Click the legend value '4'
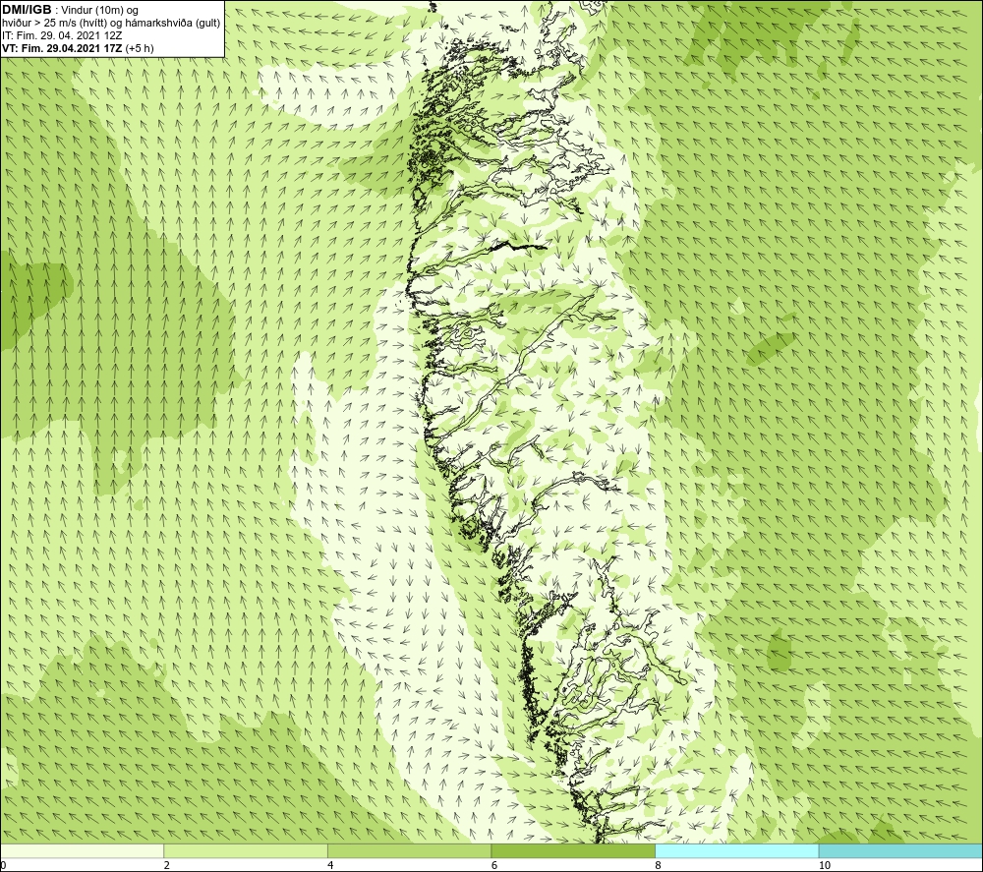The image size is (983, 872). coord(330,866)
